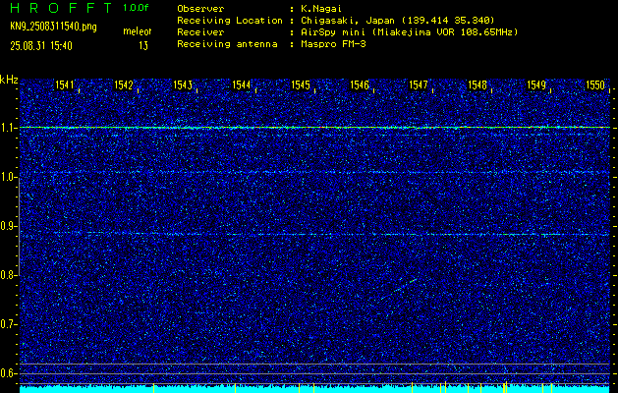
Task: Click the meteor count value 13
Action: [x=143, y=46]
